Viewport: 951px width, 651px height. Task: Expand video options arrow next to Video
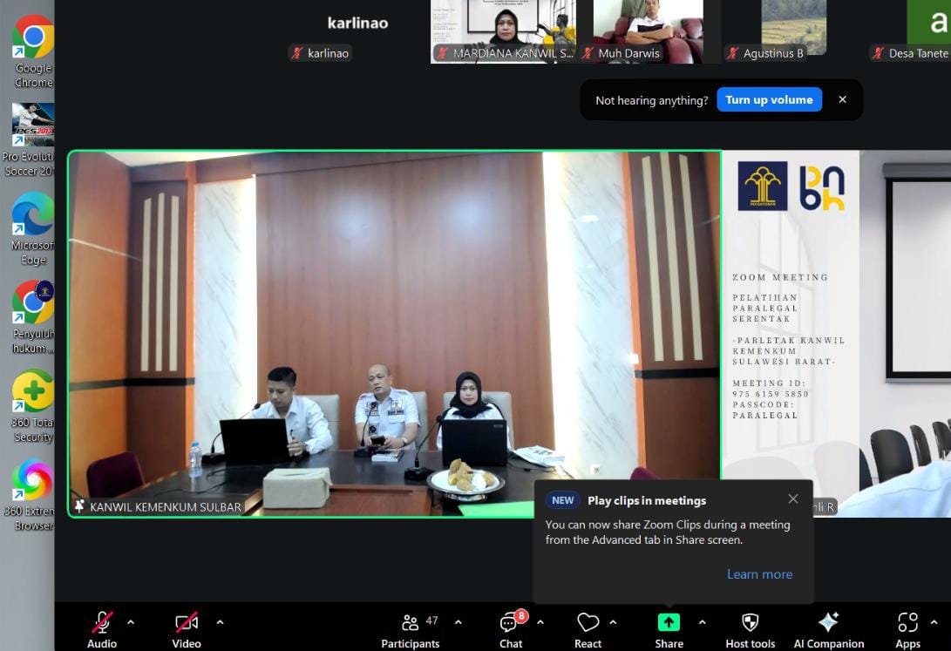220,622
